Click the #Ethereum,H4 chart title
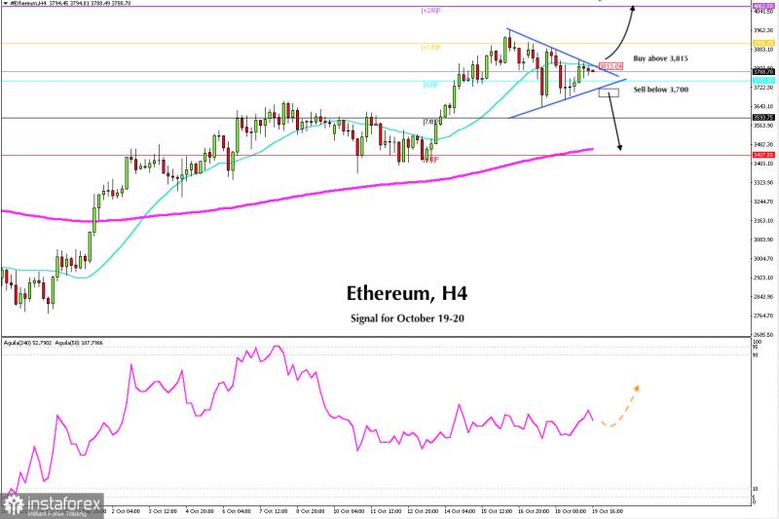 [28, 3]
